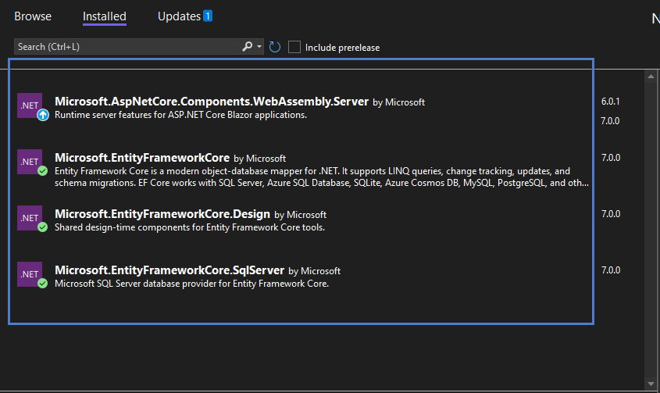The width and height of the screenshot is (660, 393).
Task: Click available version 7.0.0 for WebAssembly.Server
Action: click(x=610, y=121)
